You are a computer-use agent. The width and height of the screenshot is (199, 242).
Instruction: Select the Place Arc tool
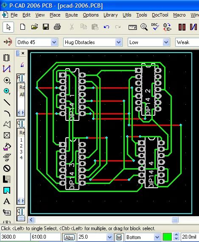pyautogui.click(x=7, y=114)
